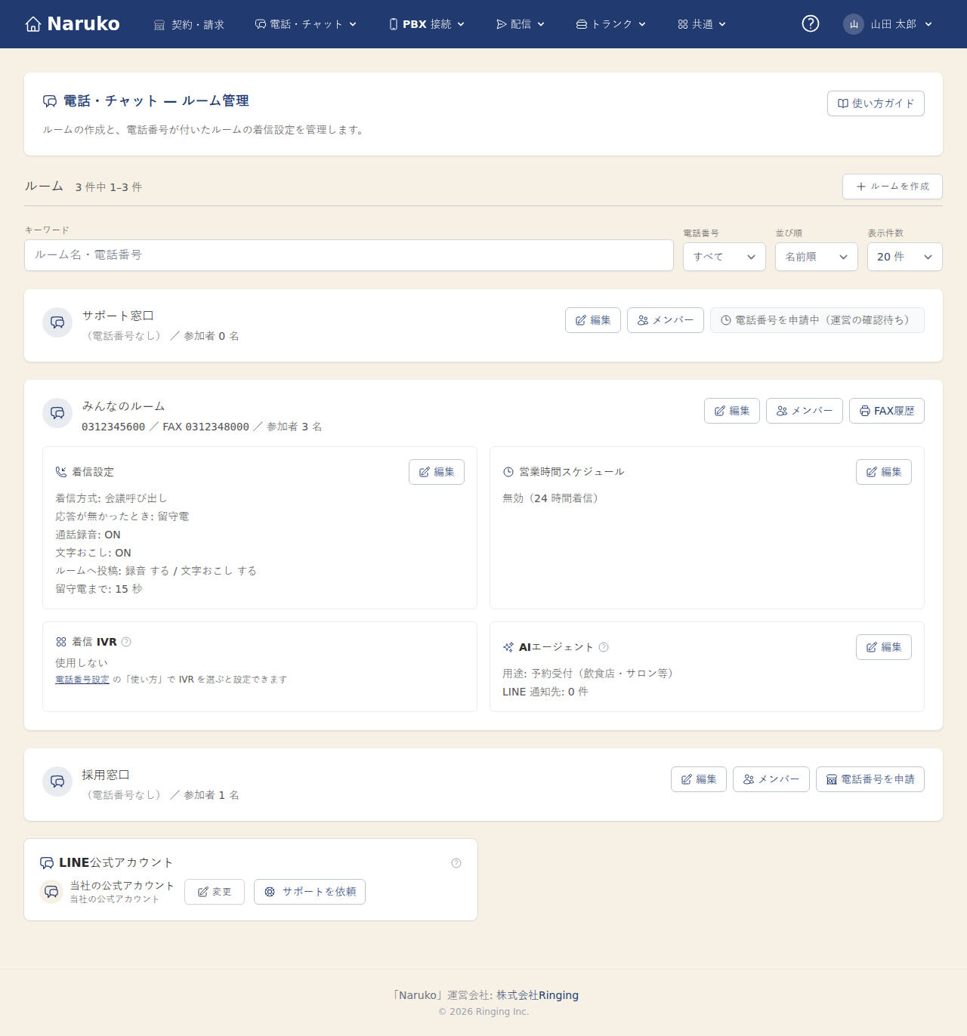Expand the 山田 太郎 account menu
The height and width of the screenshot is (1036, 967).
tap(888, 24)
